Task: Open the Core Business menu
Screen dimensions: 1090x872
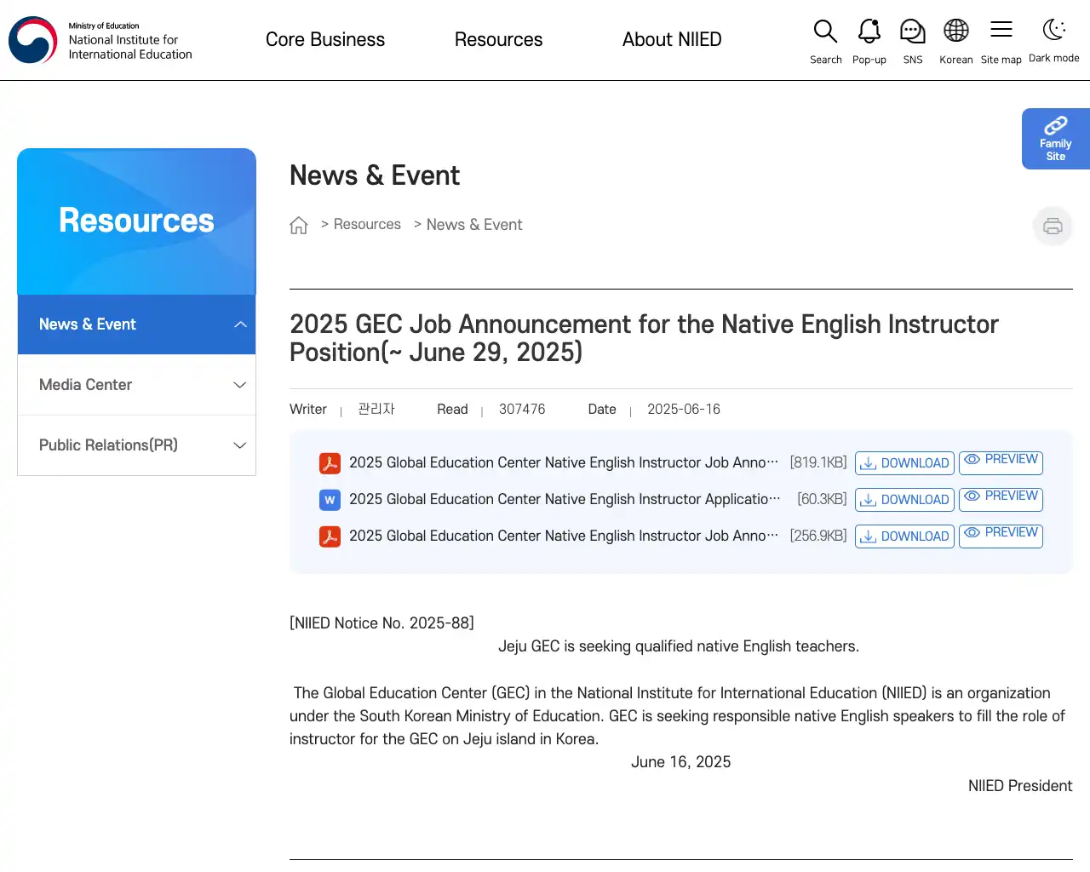Action: pyautogui.click(x=325, y=40)
